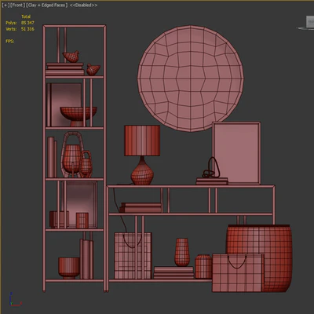314x314 pixels.
Task: Open the [Front] point-of-view viewport menu
Action: (x=17, y=5)
